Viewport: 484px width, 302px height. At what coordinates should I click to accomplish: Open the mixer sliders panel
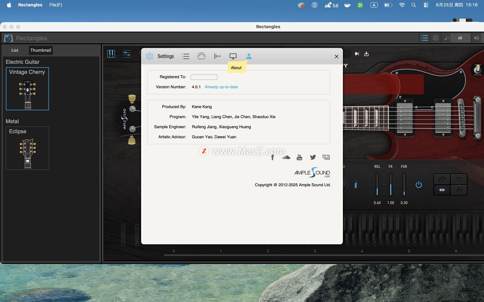[127, 54]
